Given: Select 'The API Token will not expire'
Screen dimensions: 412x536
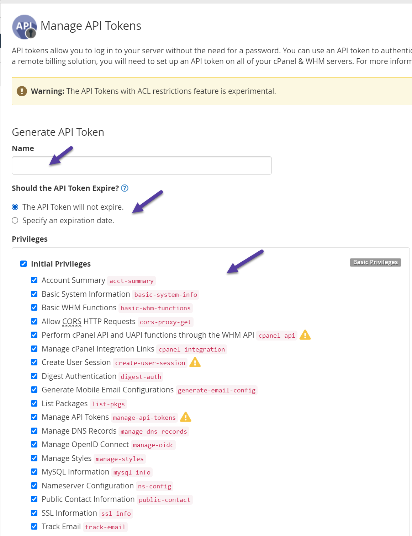Looking at the screenshot, I should tap(15, 207).
